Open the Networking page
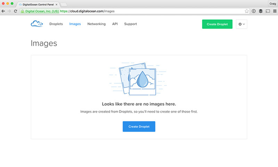 pyautogui.click(x=96, y=24)
